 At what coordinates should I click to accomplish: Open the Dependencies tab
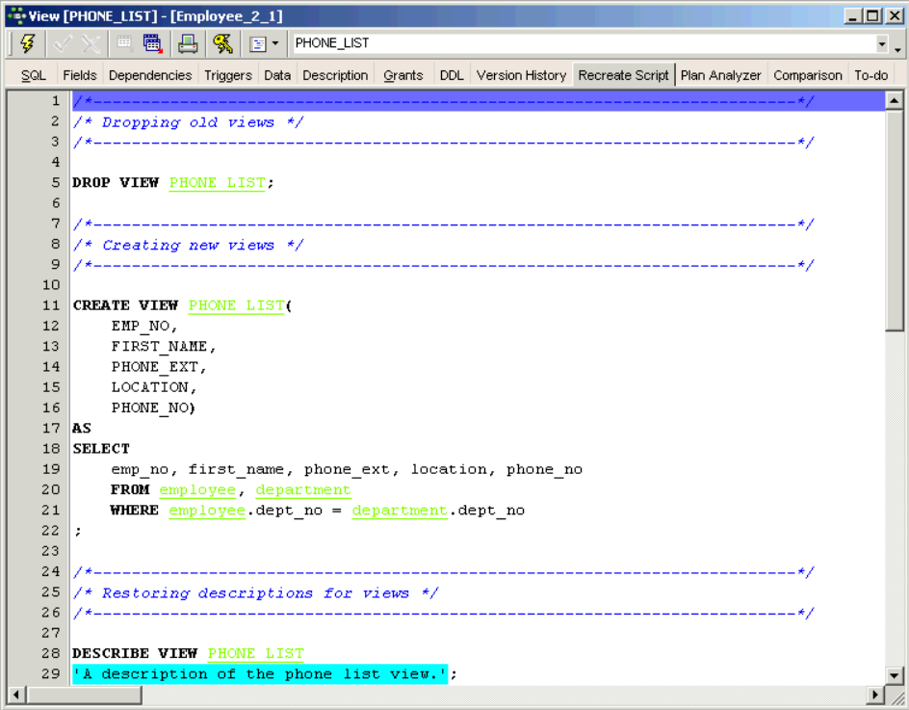point(150,75)
